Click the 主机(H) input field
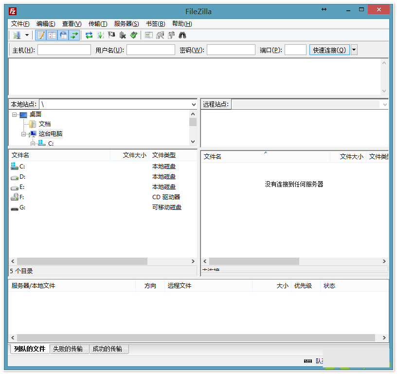Image resolution: width=397 pixels, height=374 pixels. click(x=64, y=50)
